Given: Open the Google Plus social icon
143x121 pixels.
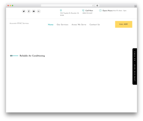Looking at the screenshot, I should (x=39, y=11).
